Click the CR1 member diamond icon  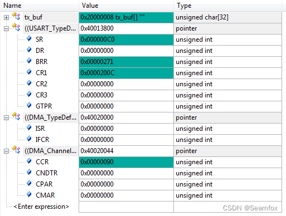[x=29, y=72]
